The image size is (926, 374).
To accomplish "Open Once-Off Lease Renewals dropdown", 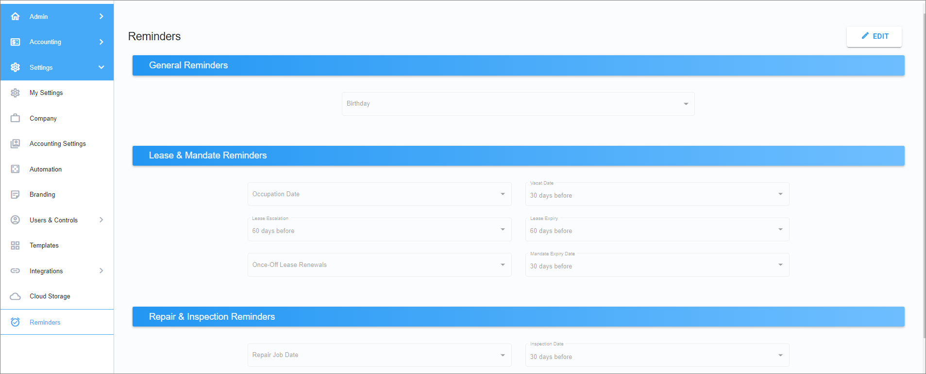I will [379, 265].
